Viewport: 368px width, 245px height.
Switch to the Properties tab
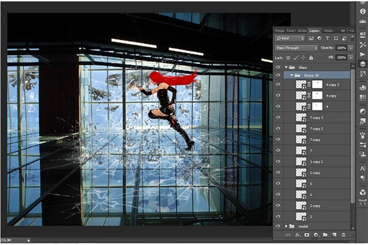(280, 31)
